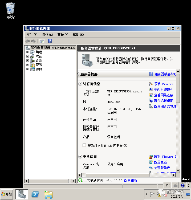Click the green refresh icon in status line

point(80,180)
